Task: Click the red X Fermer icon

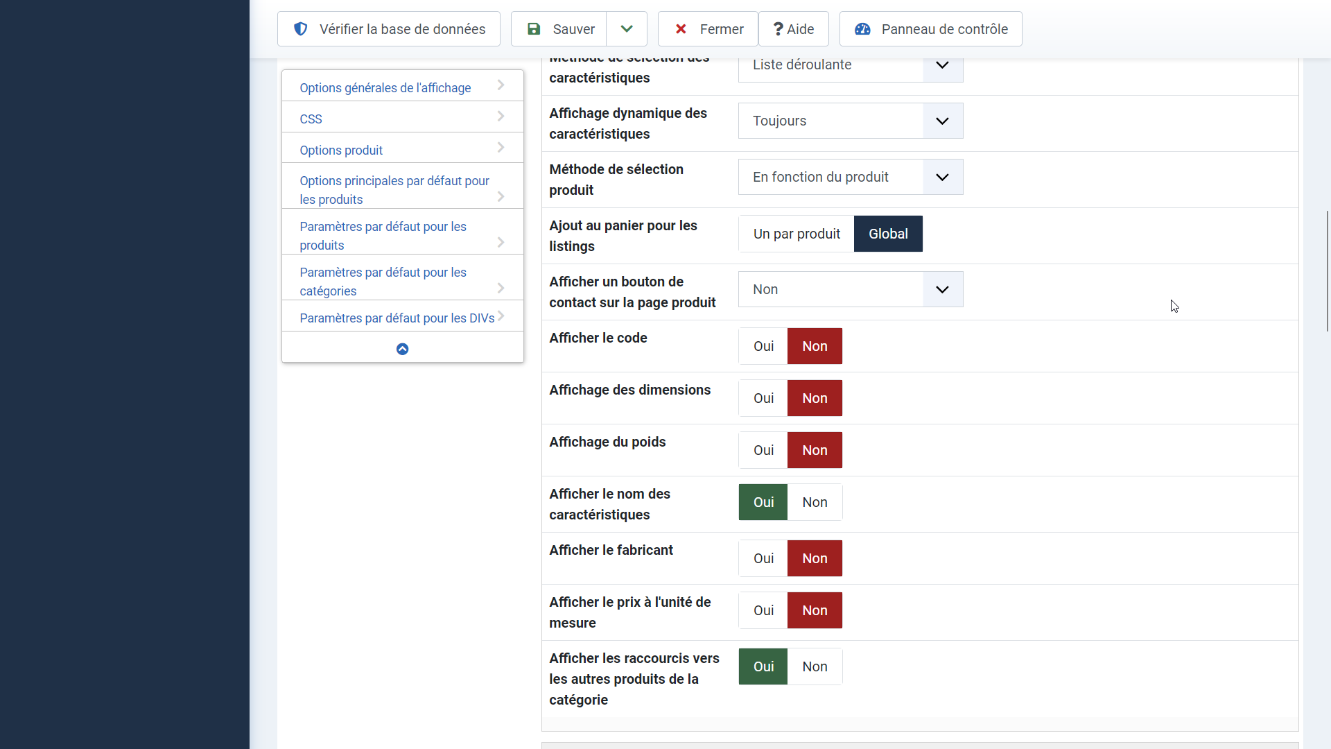Action: tap(681, 29)
